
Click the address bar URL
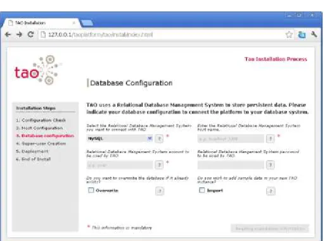pos(101,35)
